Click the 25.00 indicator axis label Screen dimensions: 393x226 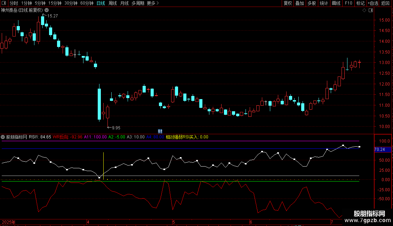point(384,170)
